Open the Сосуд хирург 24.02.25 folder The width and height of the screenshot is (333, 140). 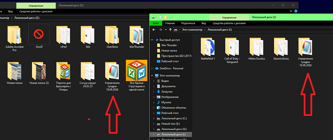tap(88, 74)
